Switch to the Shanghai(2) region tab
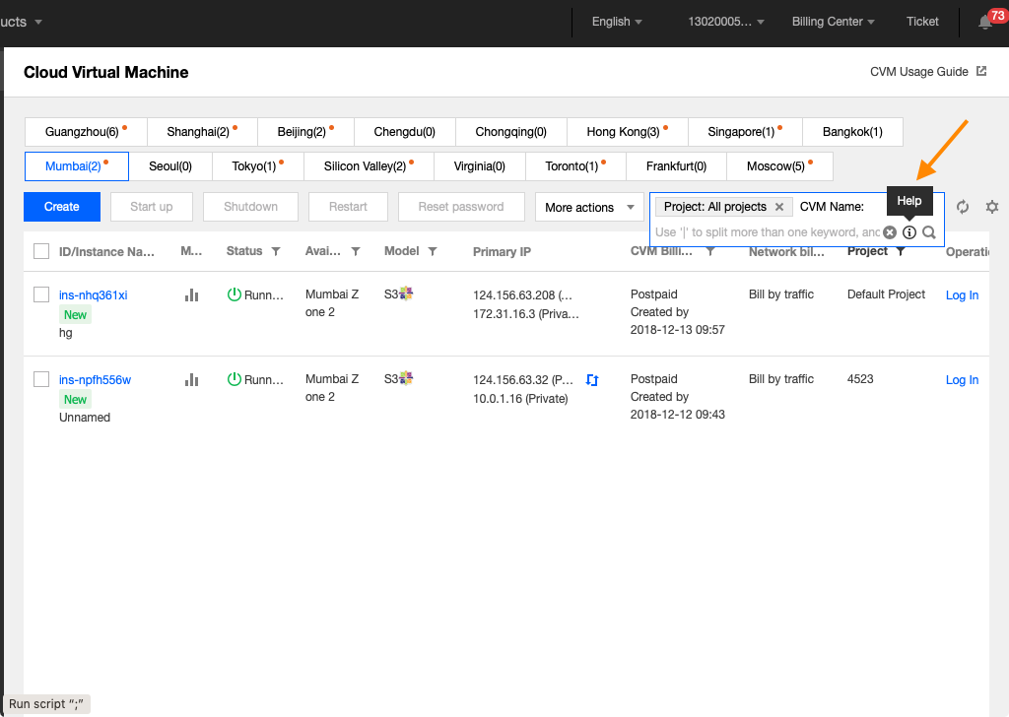Image resolution: width=1009 pixels, height=717 pixels. click(x=203, y=132)
